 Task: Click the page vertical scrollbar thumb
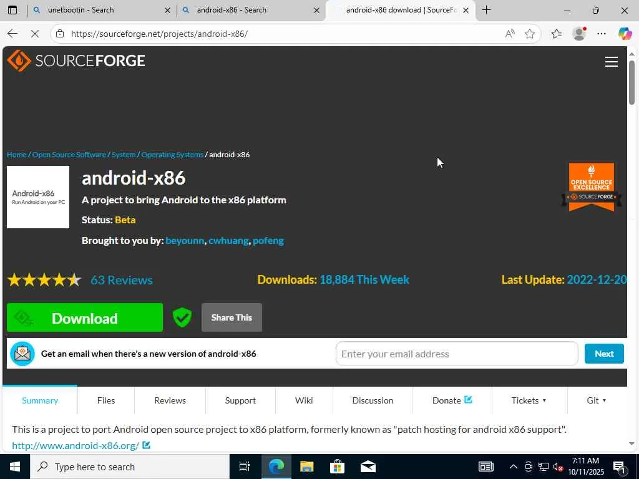pyautogui.click(x=632, y=82)
